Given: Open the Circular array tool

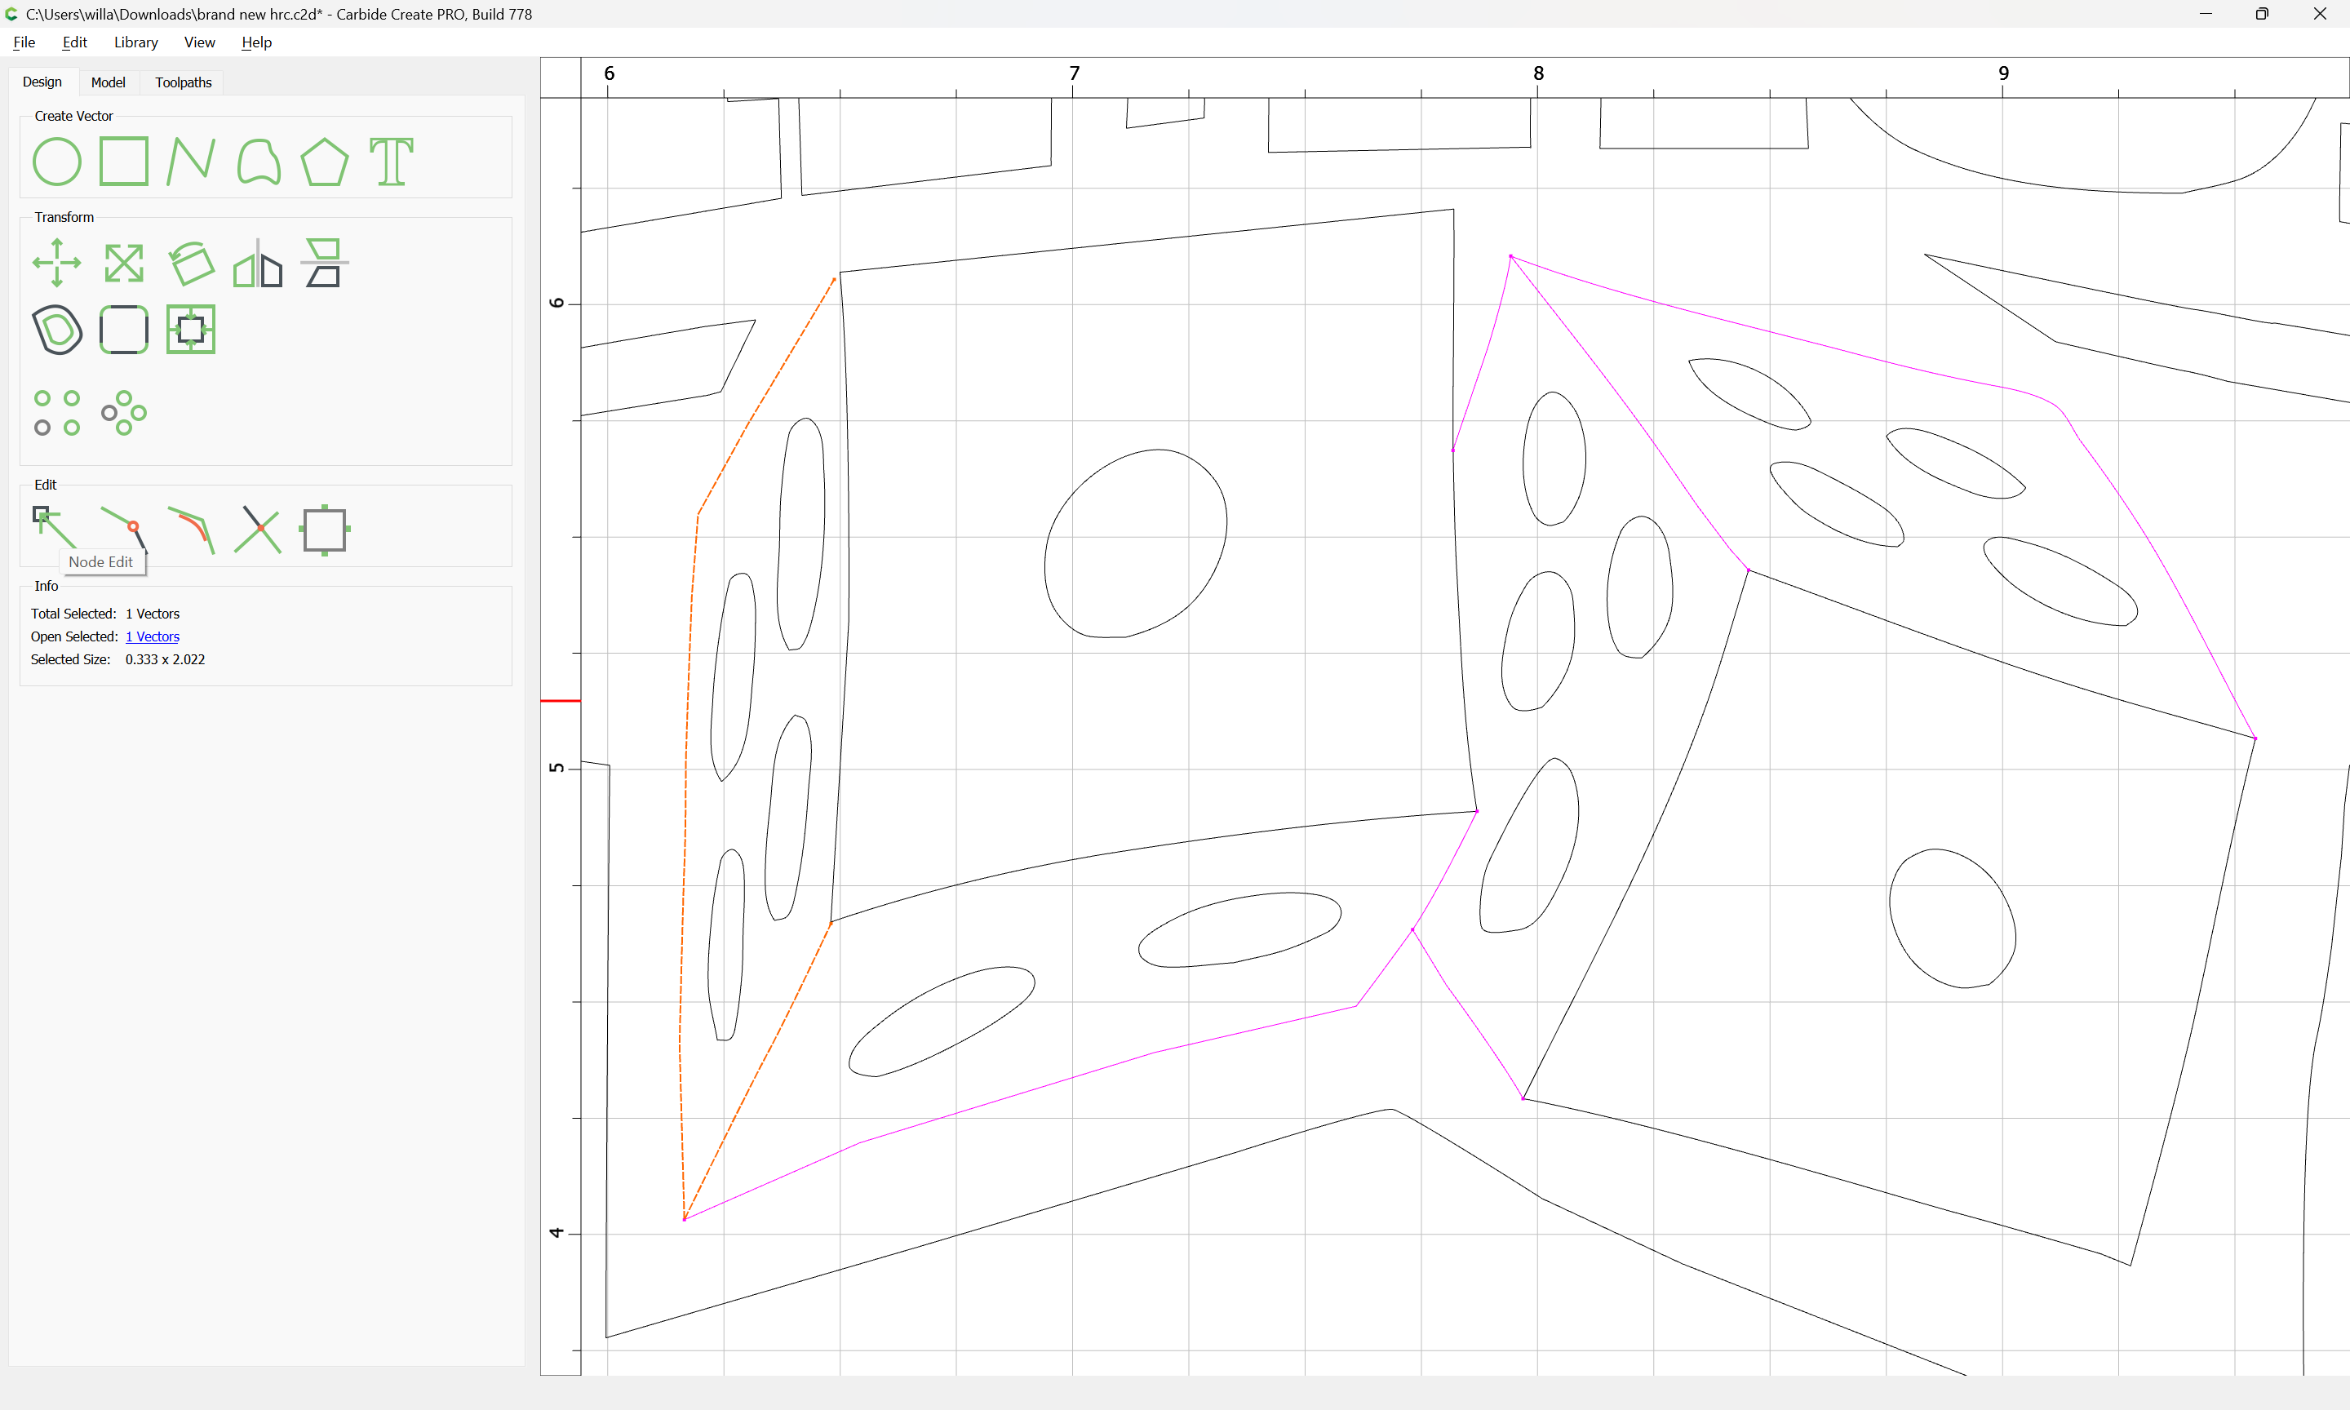Looking at the screenshot, I should tap(123, 414).
